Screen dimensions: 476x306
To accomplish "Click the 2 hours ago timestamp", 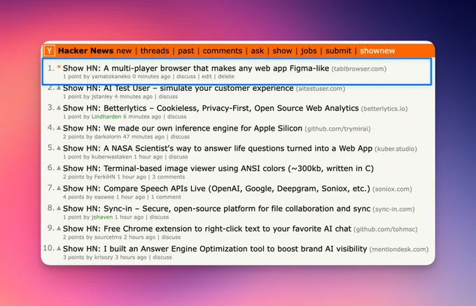I will point(139,237).
